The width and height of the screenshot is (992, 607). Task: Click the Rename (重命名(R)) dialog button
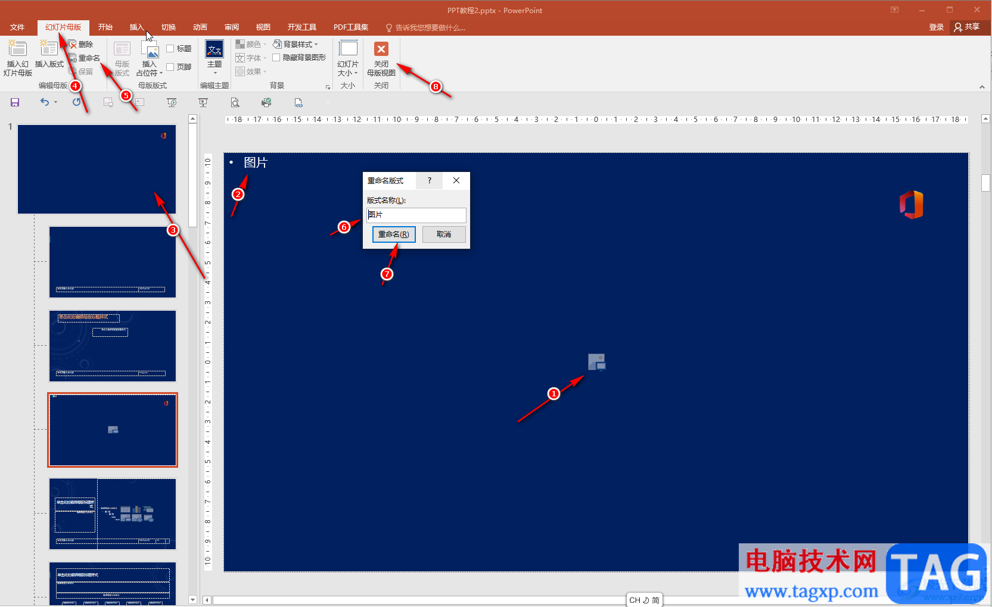point(394,234)
